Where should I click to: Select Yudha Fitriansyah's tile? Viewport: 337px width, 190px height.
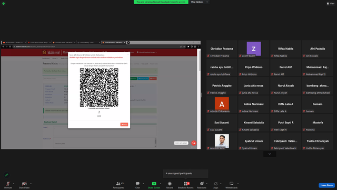tap(318, 141)
